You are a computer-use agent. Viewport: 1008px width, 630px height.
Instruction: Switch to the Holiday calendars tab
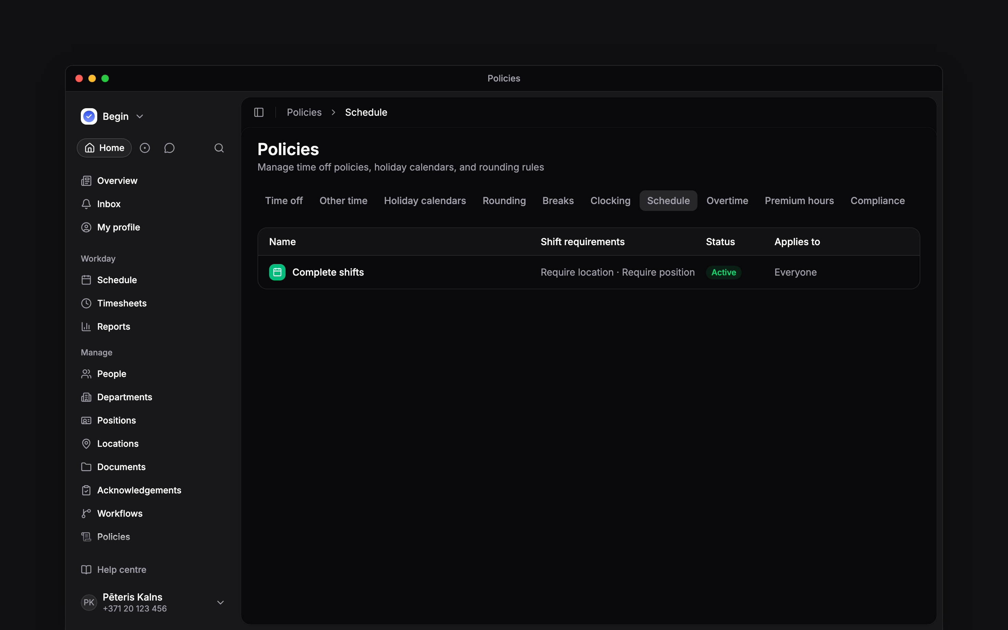(425, 201)
